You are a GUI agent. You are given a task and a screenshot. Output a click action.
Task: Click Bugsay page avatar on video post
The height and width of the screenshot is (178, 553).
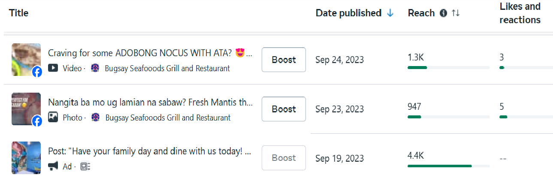(95, 68)
